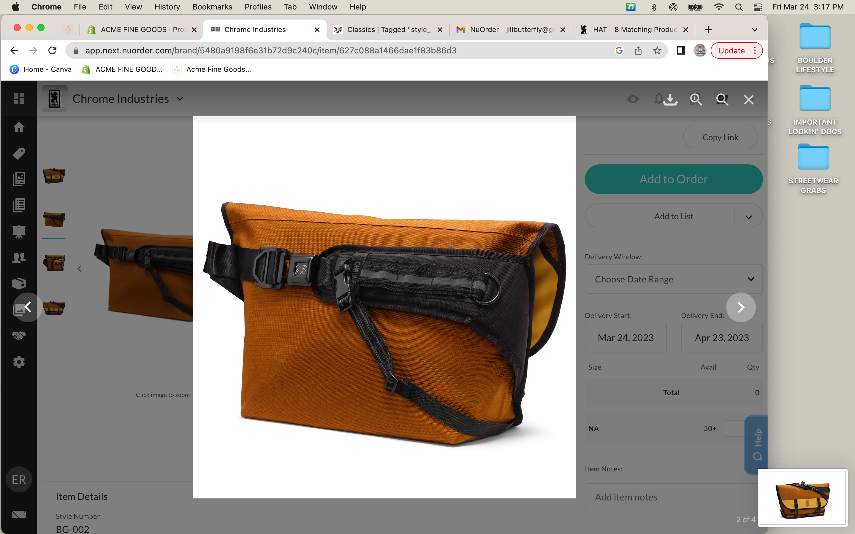Open the Help side tab
The width and height of the screenshot is (855, 534).
pyautogui.click(x=757, y=445)
